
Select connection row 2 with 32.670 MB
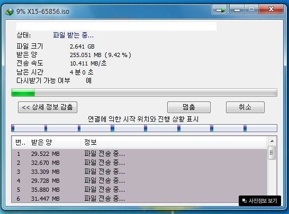point(140,163)
